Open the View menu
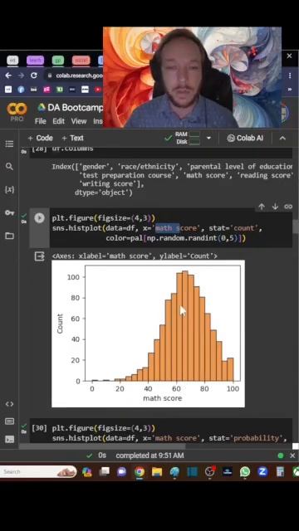This screenshot has height=531, width=299. tap(79, 121)
